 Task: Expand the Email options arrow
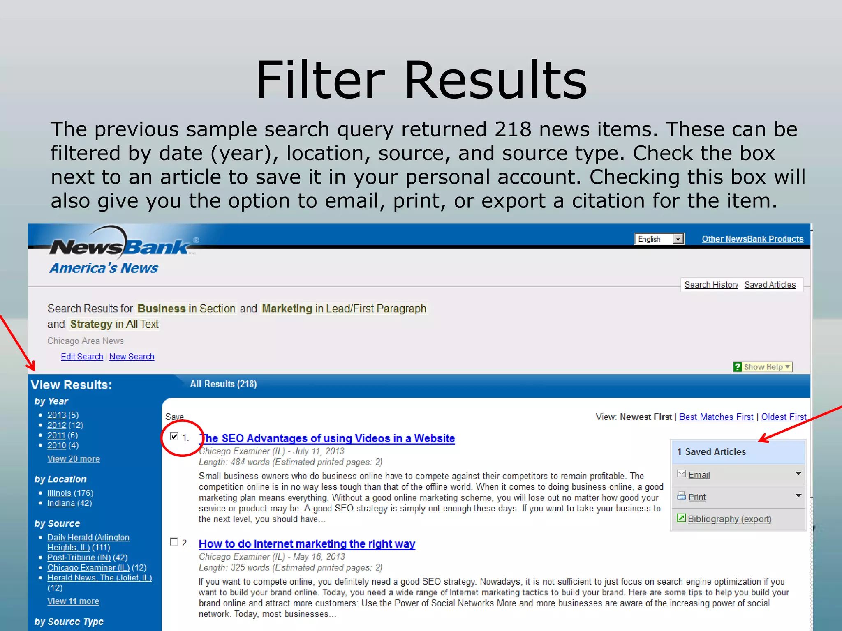pyautogui.click(x=798, y=473)
